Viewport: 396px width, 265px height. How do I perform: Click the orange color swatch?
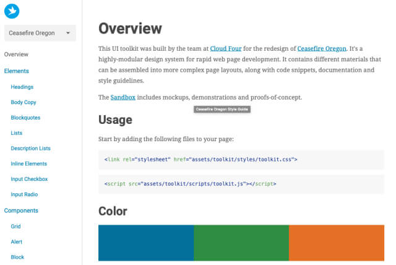(337, 243)
